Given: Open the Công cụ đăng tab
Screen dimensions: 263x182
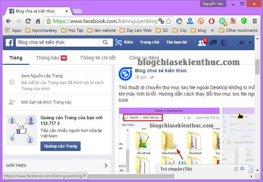Looking at the screenshot, I should pyautogui.click(x=144, y=58).
